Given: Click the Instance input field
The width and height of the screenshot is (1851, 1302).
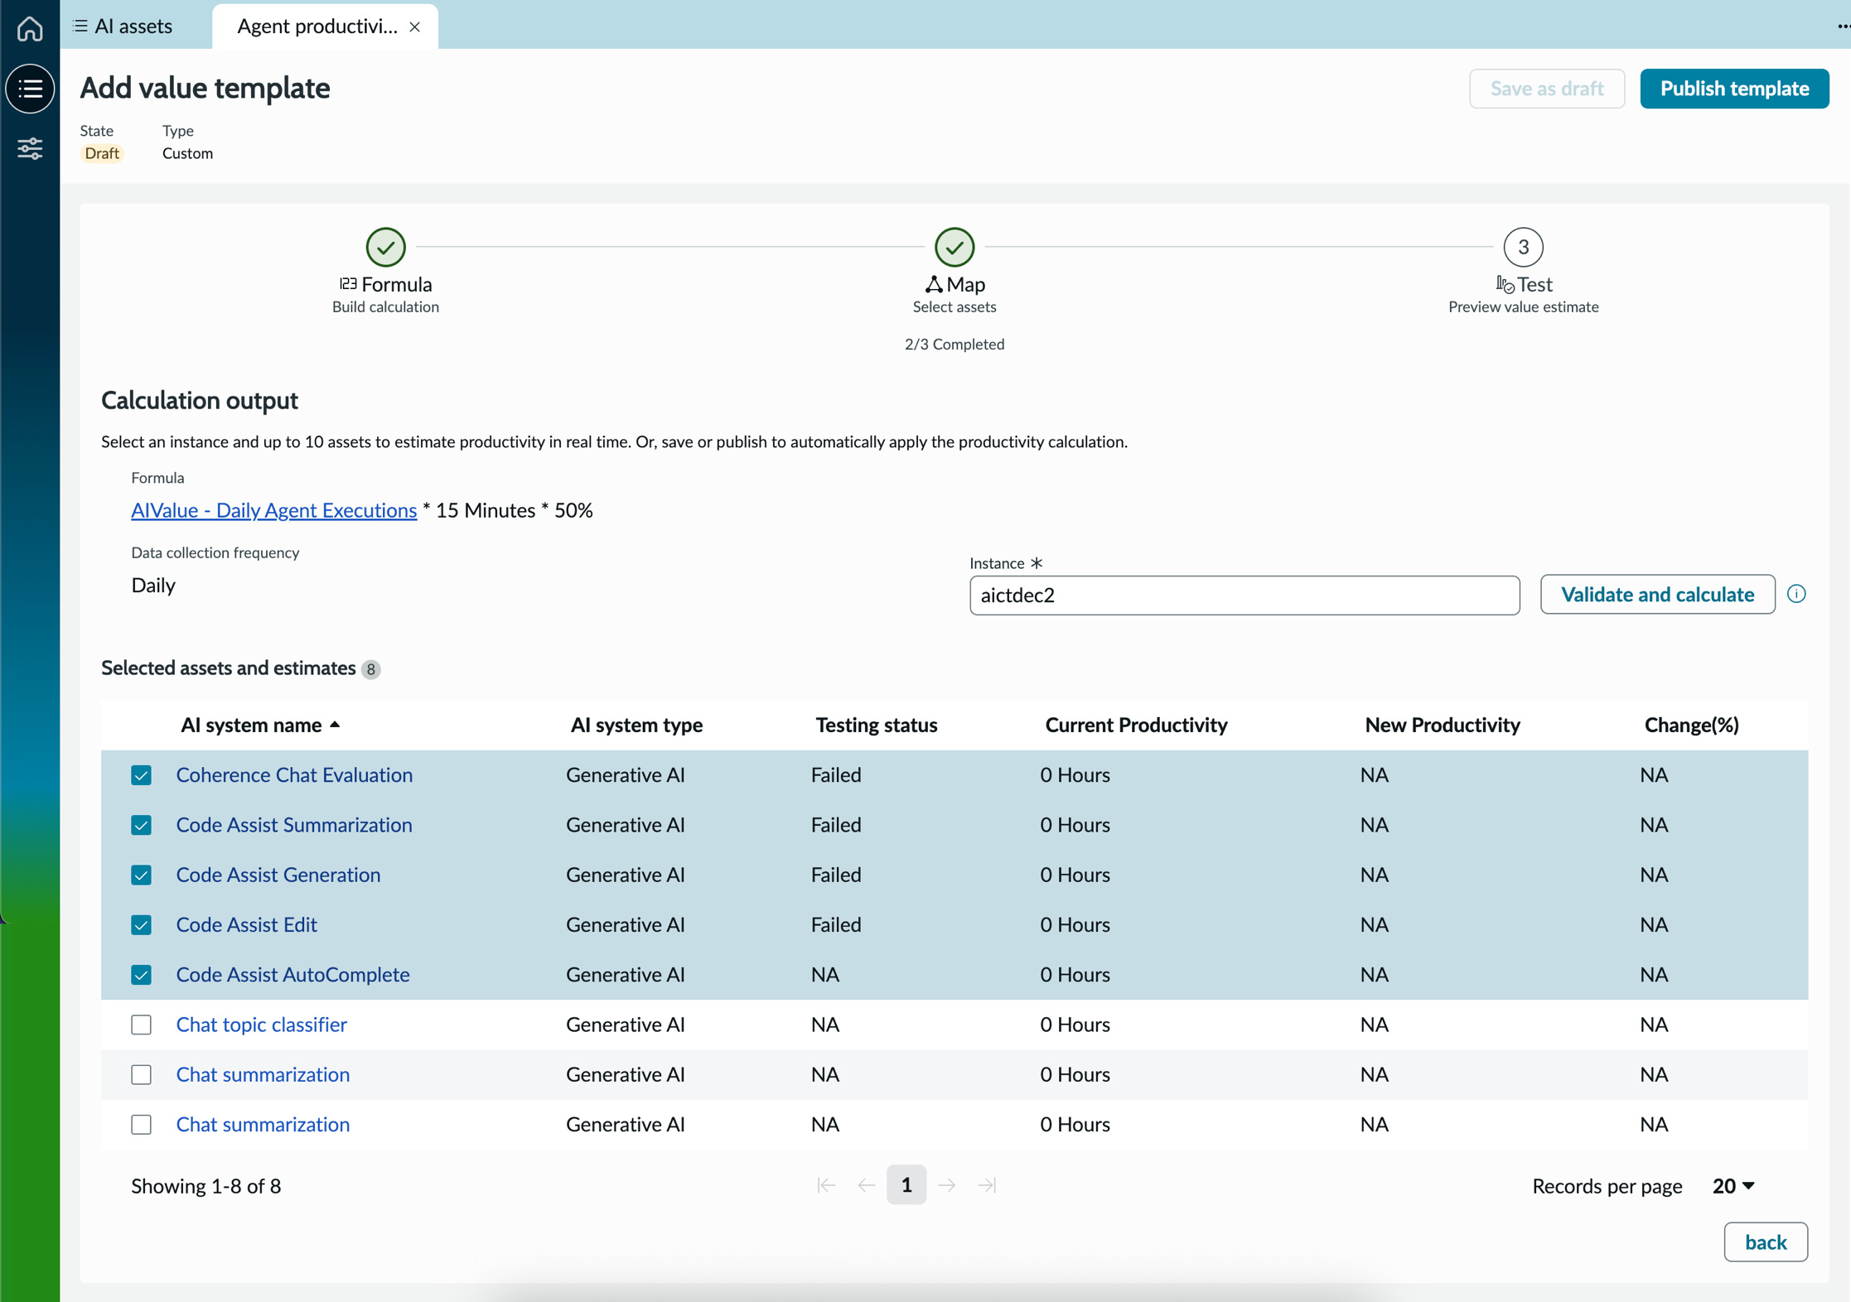Looking at the screenshot, I should [x=1244, y=595].
